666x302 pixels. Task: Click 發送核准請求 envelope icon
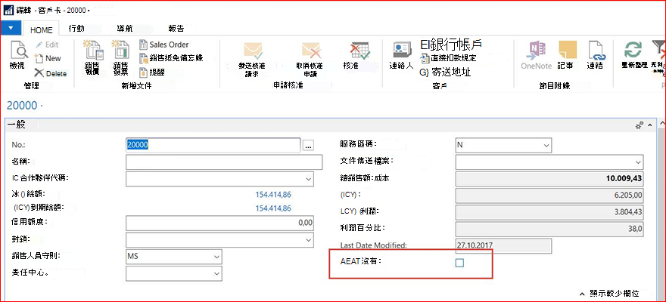pyautogui.click(x=254, y=51)
